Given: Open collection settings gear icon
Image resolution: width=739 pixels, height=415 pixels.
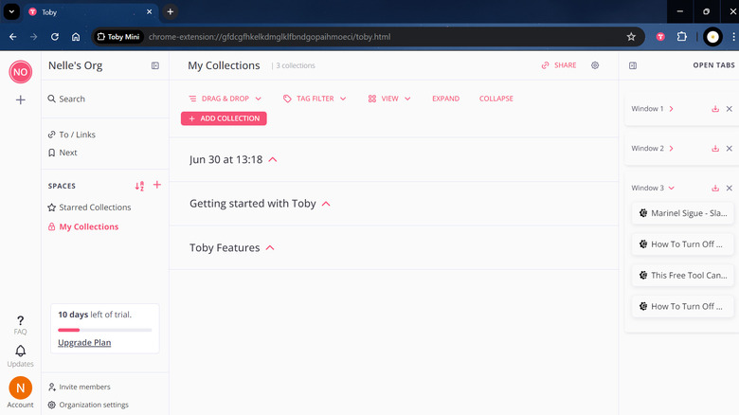Looking at the screenshot, I should point(595,65).
